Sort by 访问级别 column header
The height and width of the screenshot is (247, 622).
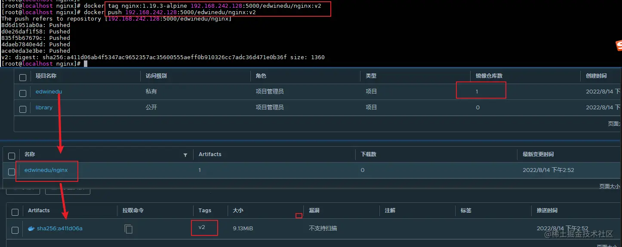156,75
